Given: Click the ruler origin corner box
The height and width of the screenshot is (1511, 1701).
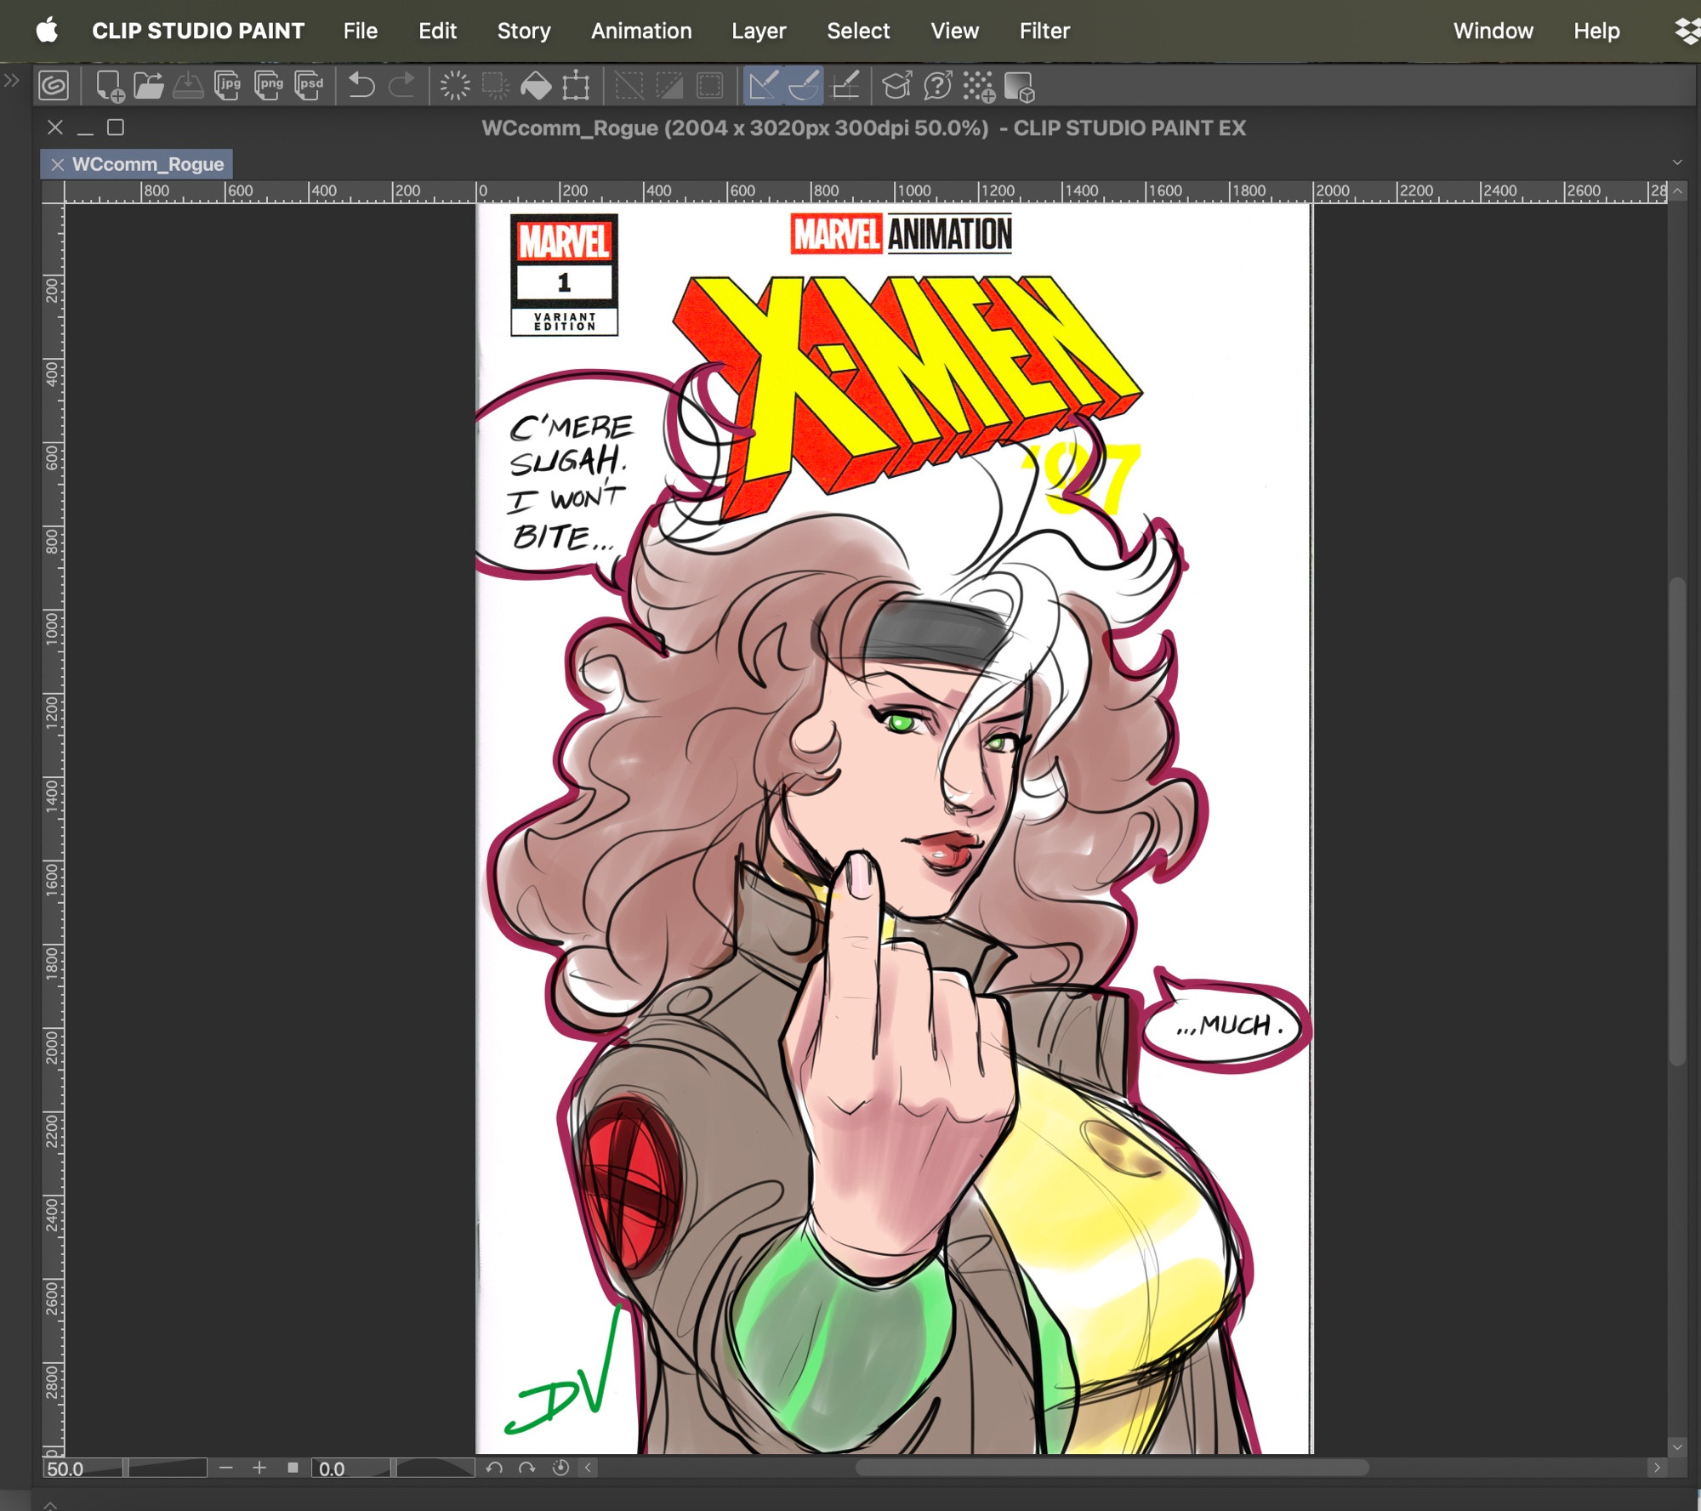Looking at the screenshot, I should point(53,192).
